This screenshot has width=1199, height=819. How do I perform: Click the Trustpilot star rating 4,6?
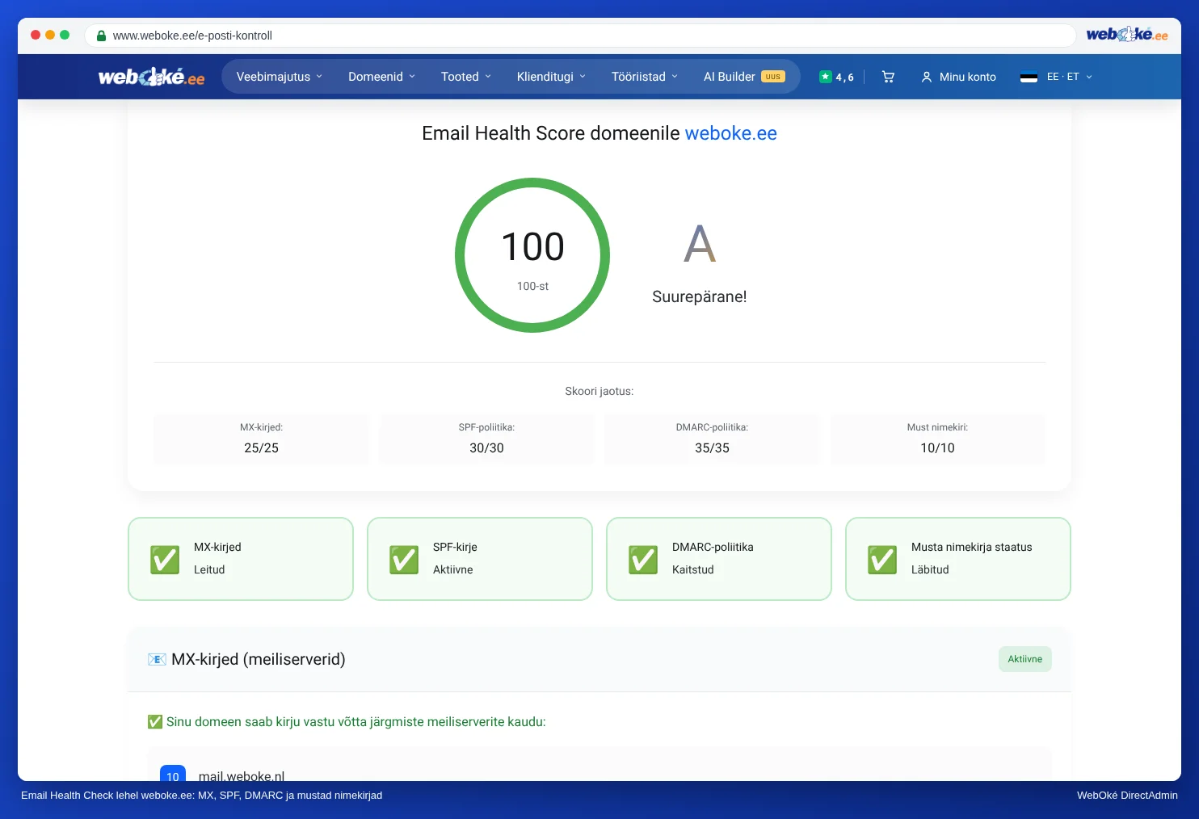pos(836,77)
